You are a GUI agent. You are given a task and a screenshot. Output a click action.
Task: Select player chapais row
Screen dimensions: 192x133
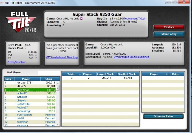click(30, 100)
